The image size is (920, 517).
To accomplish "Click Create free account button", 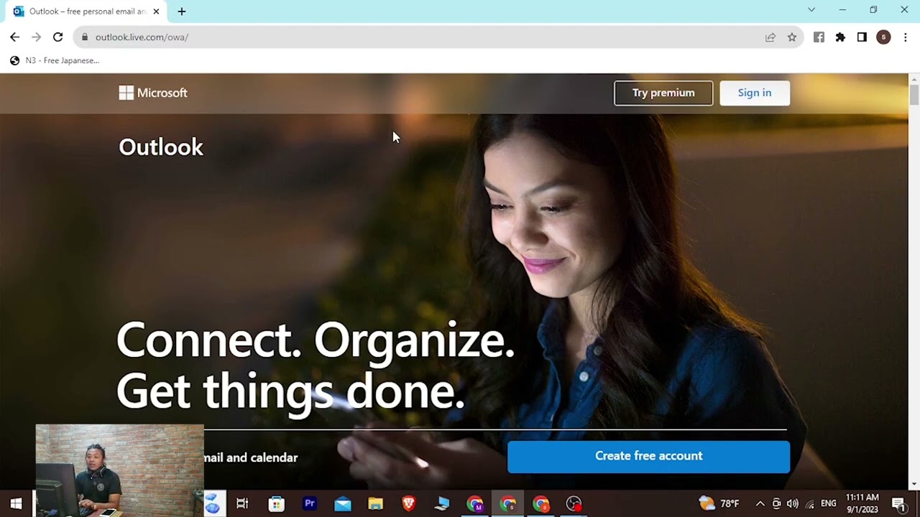I will [648, 456].
